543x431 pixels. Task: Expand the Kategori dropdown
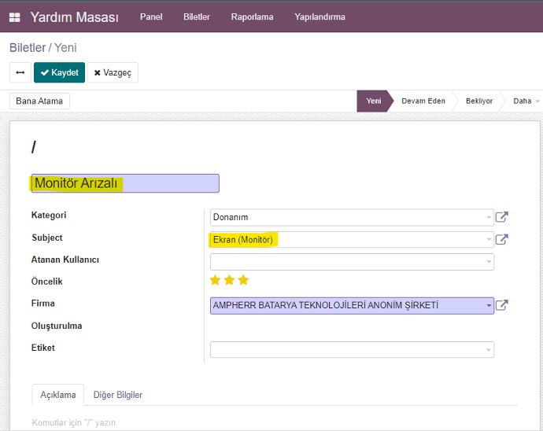tap(488, 218)
